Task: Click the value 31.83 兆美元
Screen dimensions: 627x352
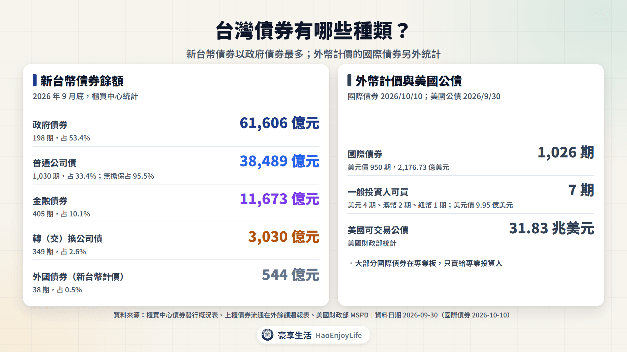Action: click(551, 228)
